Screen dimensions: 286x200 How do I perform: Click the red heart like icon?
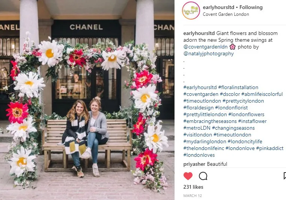point(188,176)
